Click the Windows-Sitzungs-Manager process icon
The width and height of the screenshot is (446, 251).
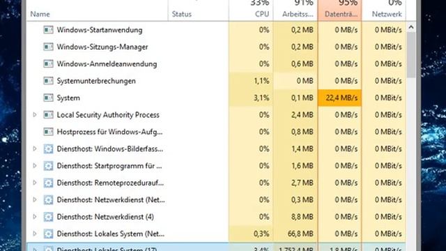coord(48,47)
